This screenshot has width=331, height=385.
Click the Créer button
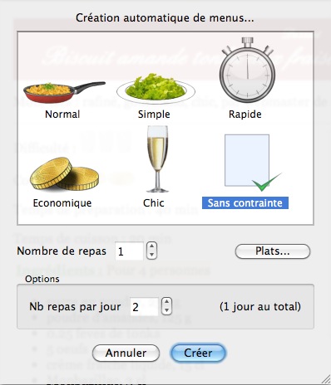pos(198,353)
